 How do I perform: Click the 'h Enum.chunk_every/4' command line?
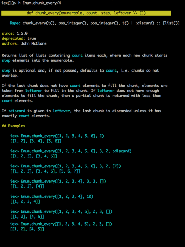click(x=31, y=3)
